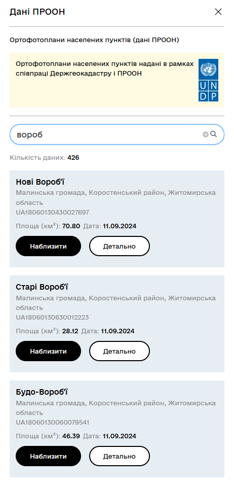The width and height of the screenshot is (234, 487).
Task: Click the magnifier search icon
Action: coord(214,134)
